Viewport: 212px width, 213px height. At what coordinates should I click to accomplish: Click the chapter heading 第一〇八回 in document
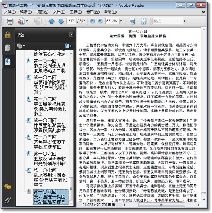pyautogui.click(x=138, y=31)
